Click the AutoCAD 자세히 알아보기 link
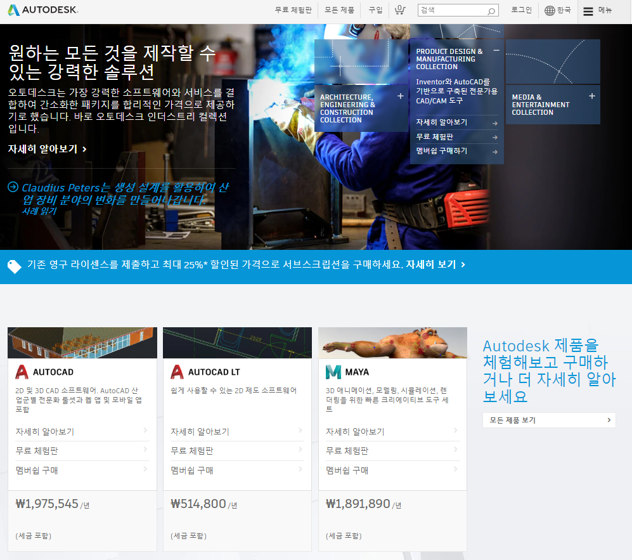This screenshot has width=632, height=560. tap(45, 432)
